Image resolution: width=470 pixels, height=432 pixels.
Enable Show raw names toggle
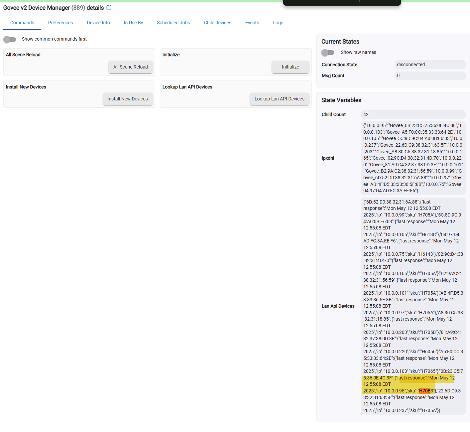click(x=328, y=53)
